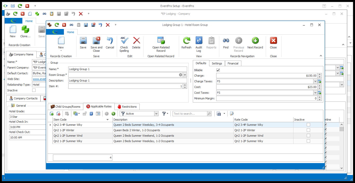Sort by the Item Code column header
The image size is (355, 183).
pyautogui.click(x=82, y=120)
